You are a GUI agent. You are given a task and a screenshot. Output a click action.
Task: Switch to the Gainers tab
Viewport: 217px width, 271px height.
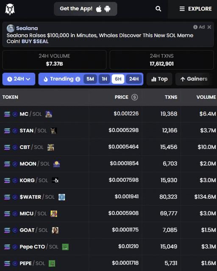194,79
